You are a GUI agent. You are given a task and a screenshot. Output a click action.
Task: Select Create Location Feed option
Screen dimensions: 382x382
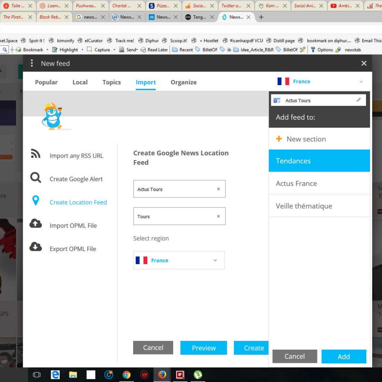click(x=78, y=202)
